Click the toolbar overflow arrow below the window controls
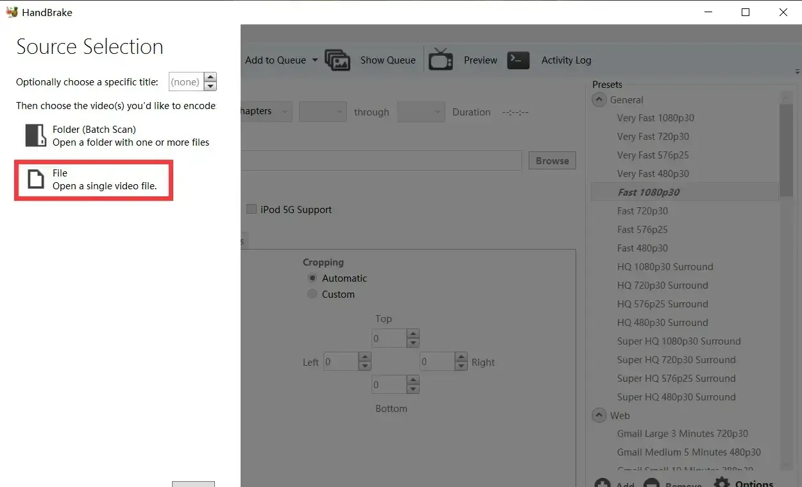This screenshot has width=802, height=487. pos(798,71)
